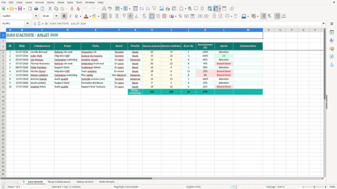The width and height of the screenshot is (337, 189).
Task: Switch to Mode d'emploi sheet tab
Action: tap(107, 182)
